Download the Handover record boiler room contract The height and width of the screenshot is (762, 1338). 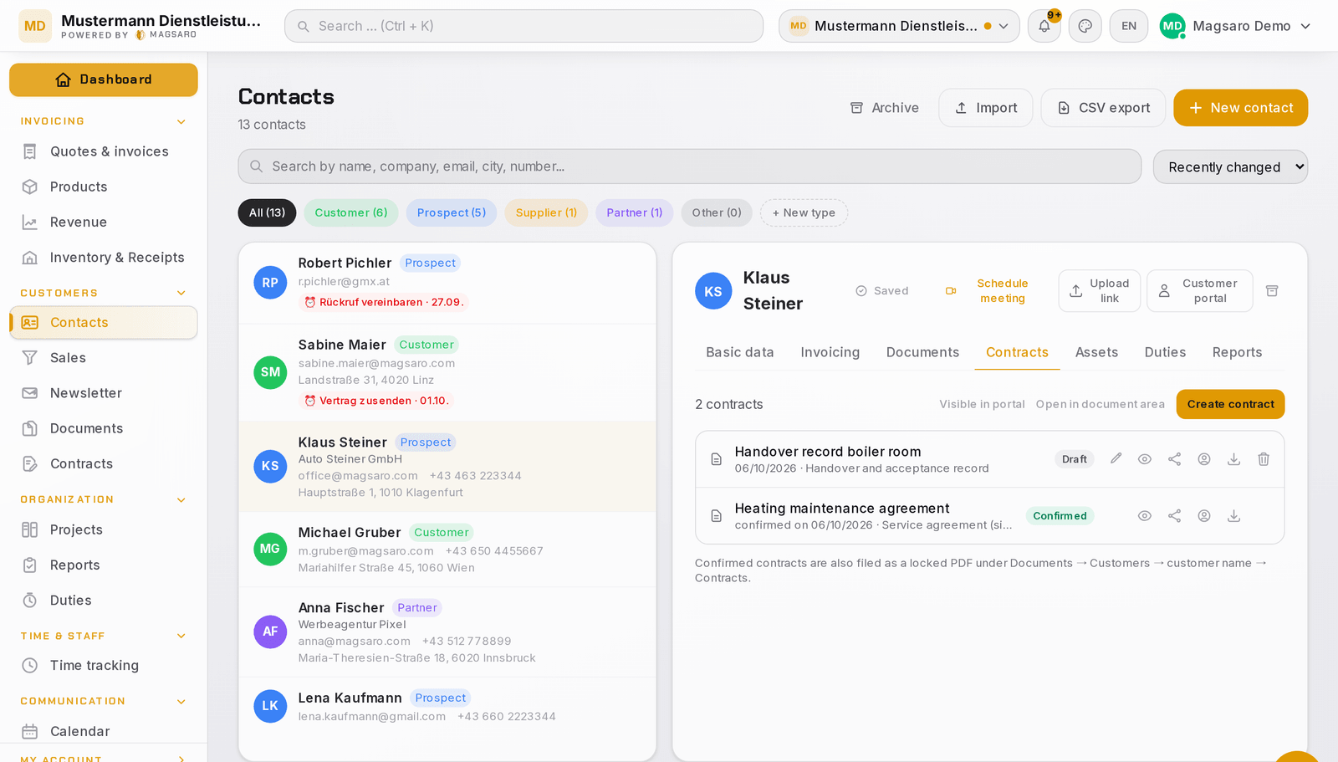pos(1233,459)
